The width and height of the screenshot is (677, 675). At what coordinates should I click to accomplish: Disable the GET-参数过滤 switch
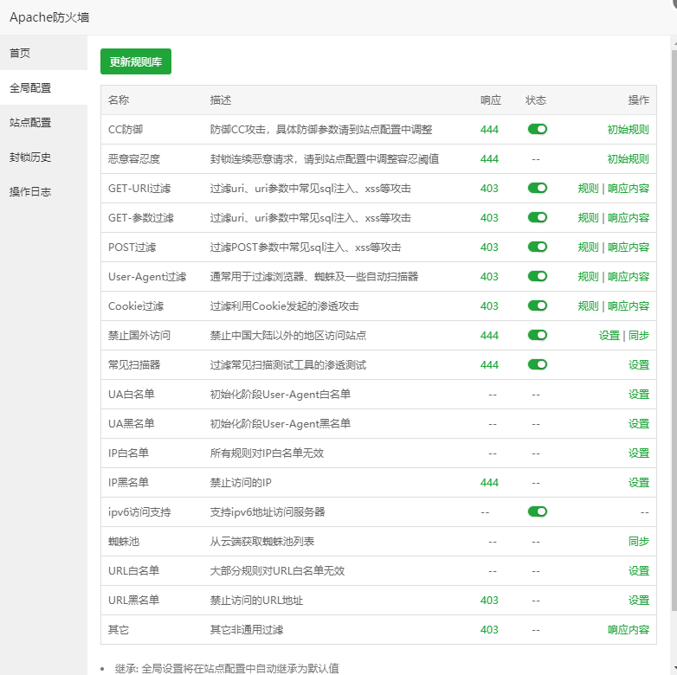537,217
